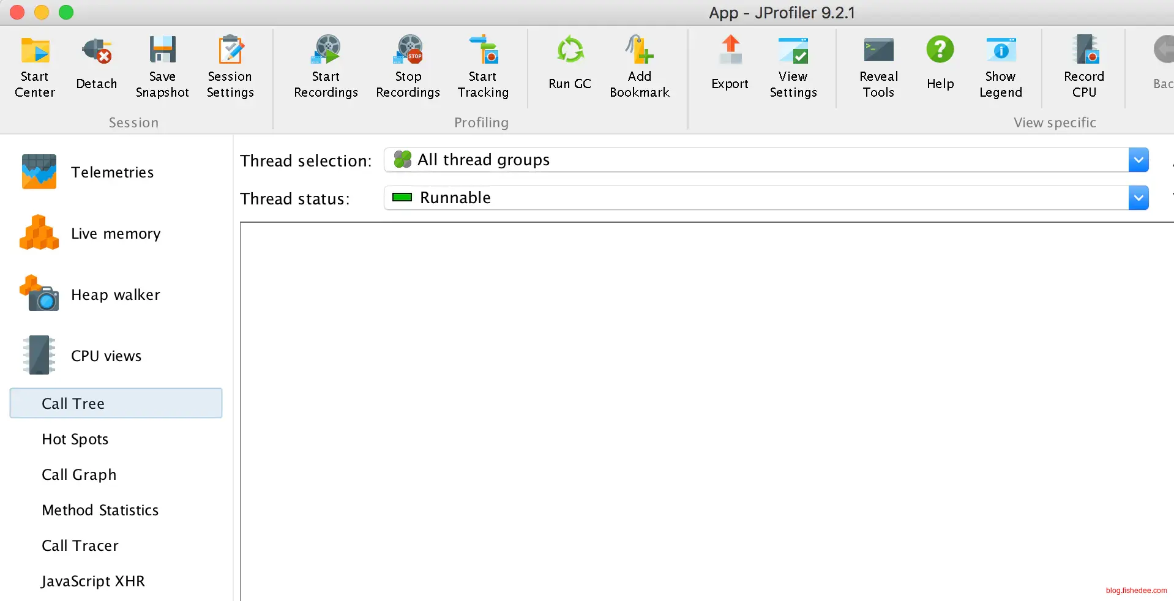This screenshot has height=601, width=1174.
Task: Expand the Thread status dropdown arrow
Action: (1138, 198)
